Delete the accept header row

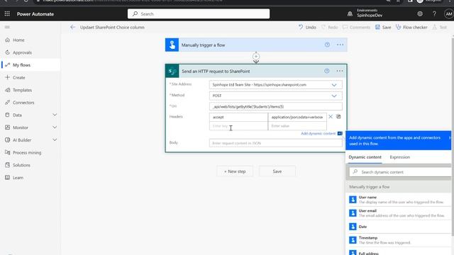coord(331,117)
